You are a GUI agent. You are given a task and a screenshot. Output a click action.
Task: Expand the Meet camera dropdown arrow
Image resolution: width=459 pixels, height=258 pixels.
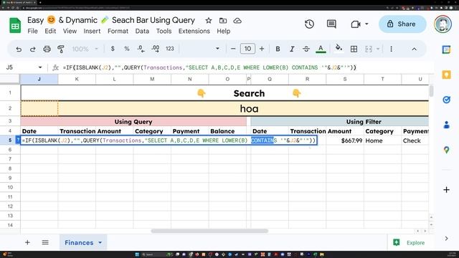point(366,24)
